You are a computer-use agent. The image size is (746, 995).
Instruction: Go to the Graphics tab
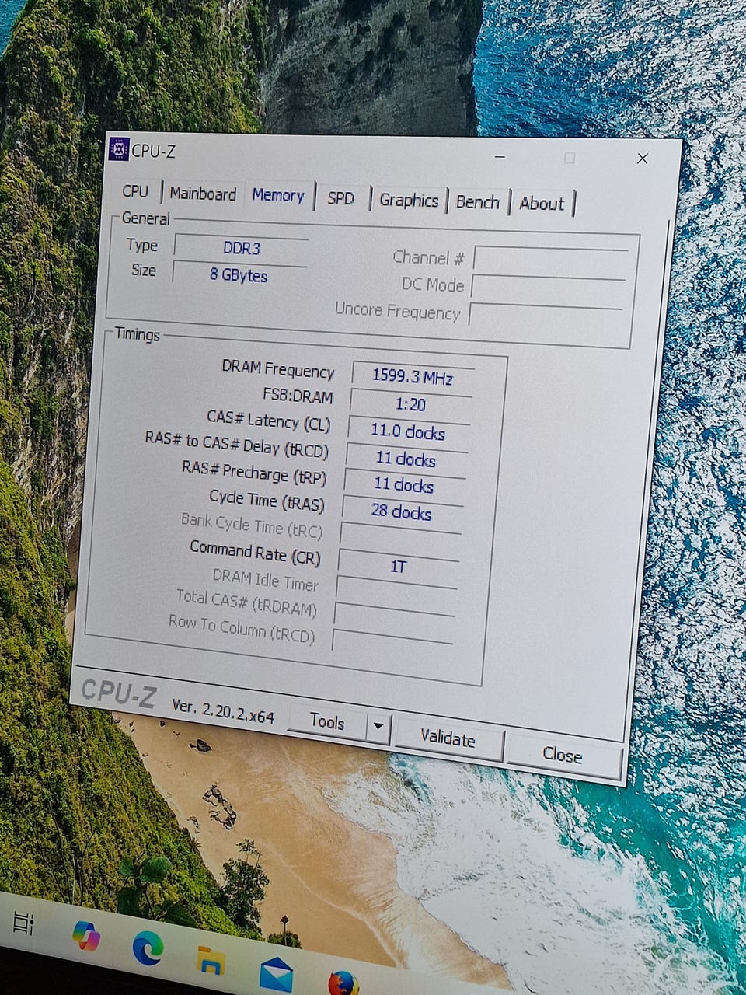pos(409,201)
